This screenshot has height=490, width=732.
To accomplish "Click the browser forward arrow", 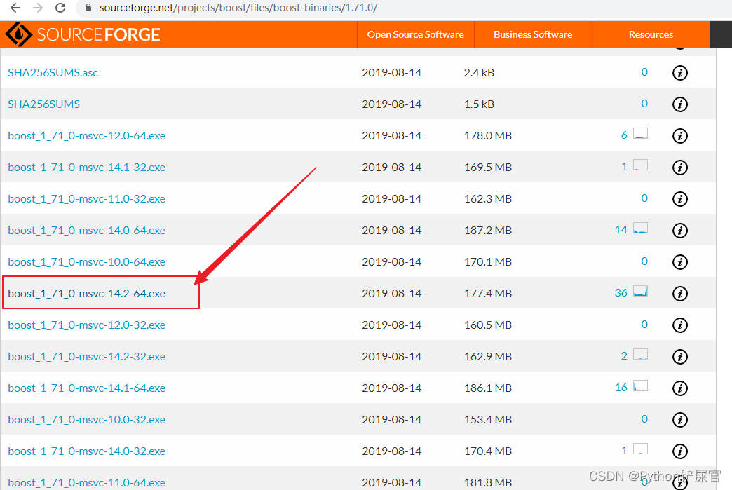I will click(38, 8).
